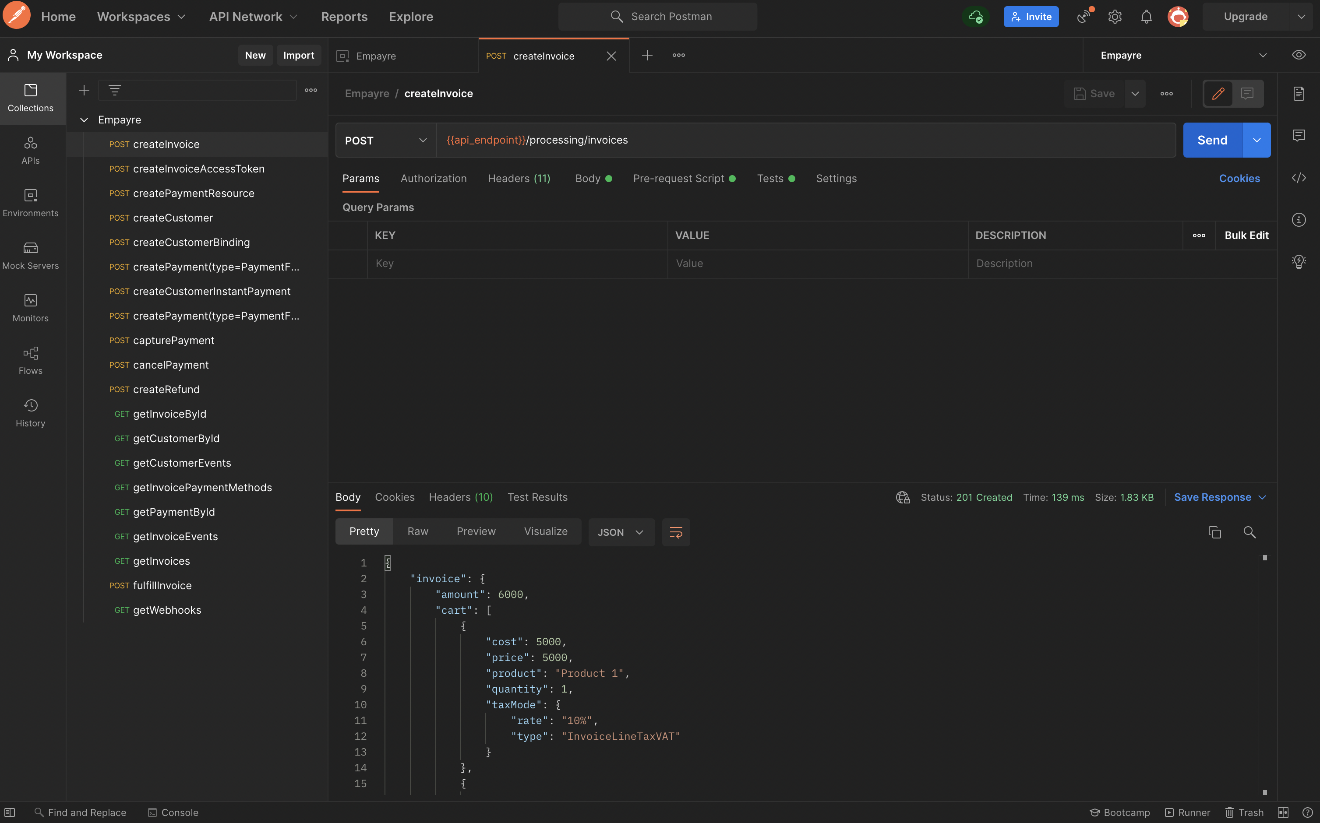Screen dimensions: 1320x823
Task: Switch to comment mode icon
Action: pyautogui.click(x=1247, y=94)
